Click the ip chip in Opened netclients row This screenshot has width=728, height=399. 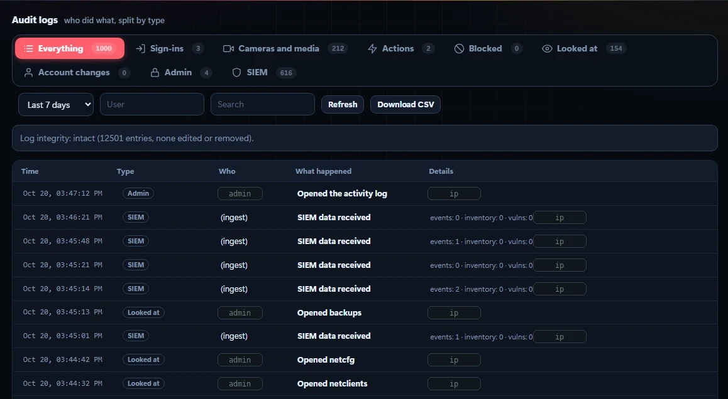[454, 384]
